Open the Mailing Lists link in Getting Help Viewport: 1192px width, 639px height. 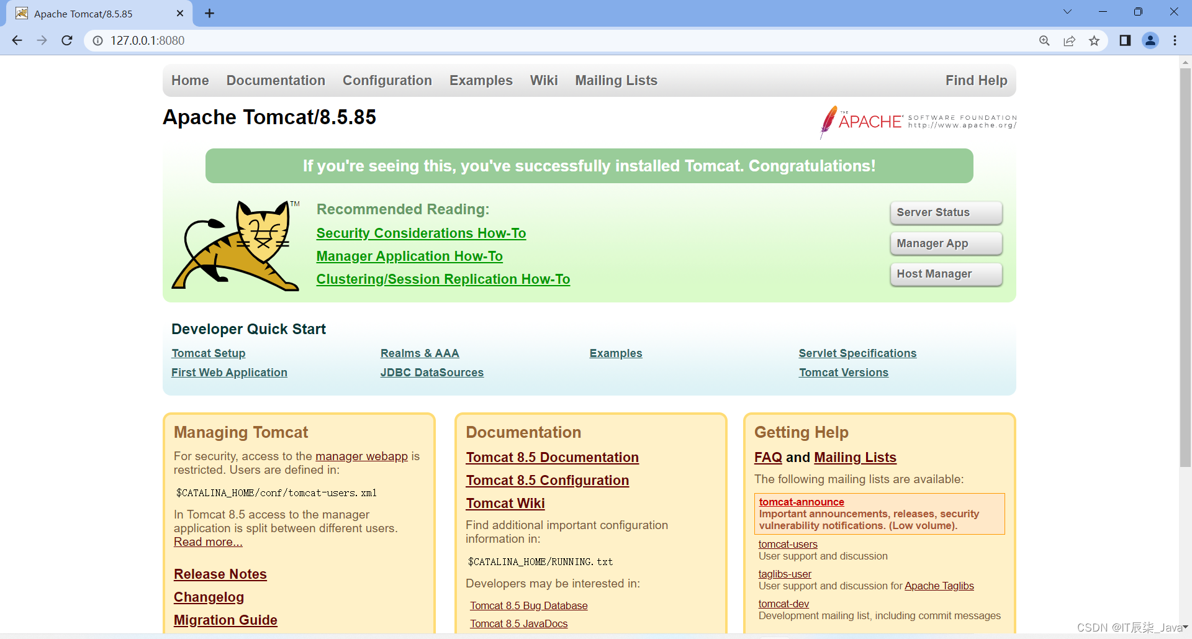pyautogui.click(x=855, y=458)
